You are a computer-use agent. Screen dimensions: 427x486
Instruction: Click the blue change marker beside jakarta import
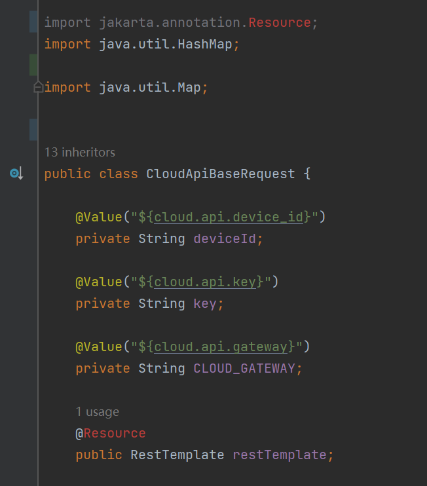pyautogui.click(x=33, y=22)
